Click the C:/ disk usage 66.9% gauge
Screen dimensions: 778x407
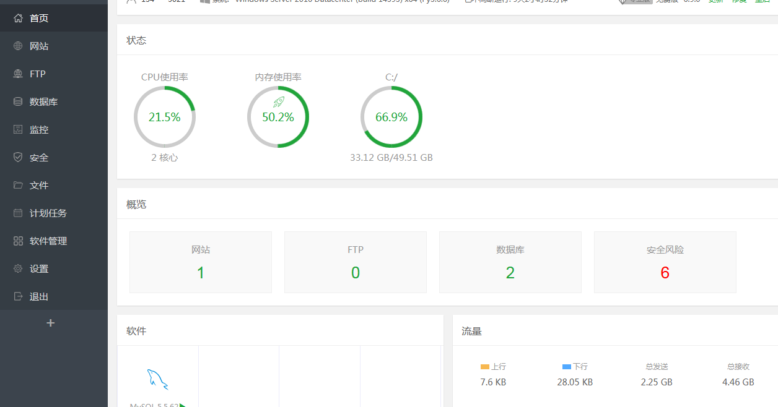pos(391,117)
